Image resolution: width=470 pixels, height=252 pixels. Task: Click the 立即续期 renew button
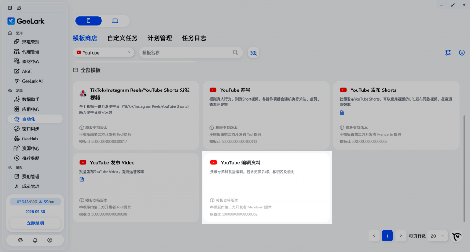click(35, 223)
